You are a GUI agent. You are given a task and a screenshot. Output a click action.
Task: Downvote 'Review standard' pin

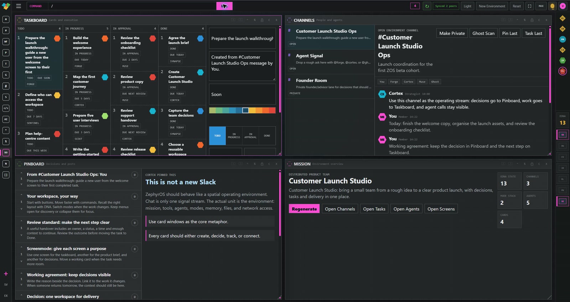[x=21, y=234]
